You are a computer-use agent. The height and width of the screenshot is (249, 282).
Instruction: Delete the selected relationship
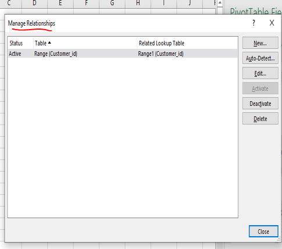click(260, 119)
